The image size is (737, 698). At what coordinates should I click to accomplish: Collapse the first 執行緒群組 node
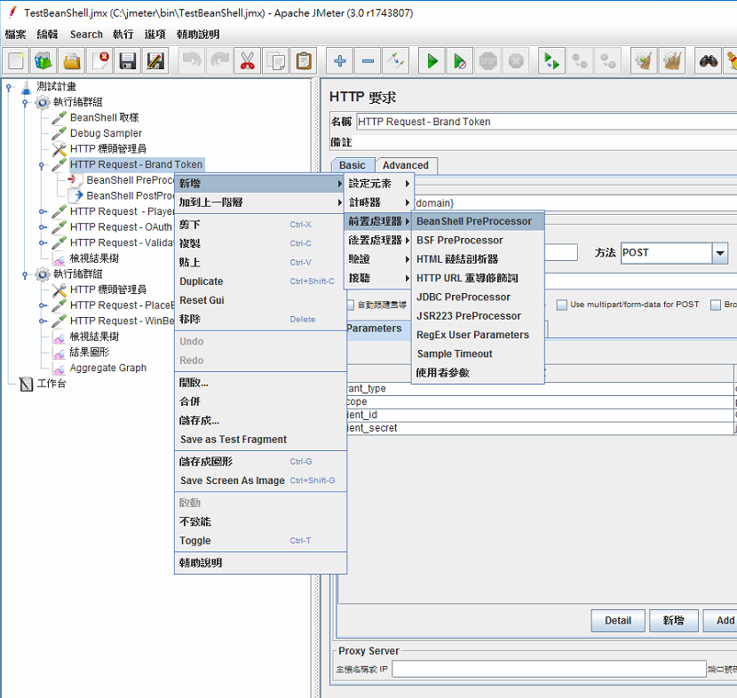(x=25, y=102)
